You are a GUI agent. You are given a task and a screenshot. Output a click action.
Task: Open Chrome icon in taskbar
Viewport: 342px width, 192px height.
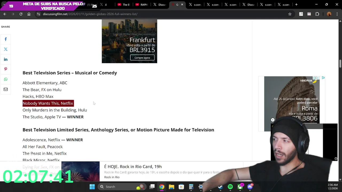[162, 187]
